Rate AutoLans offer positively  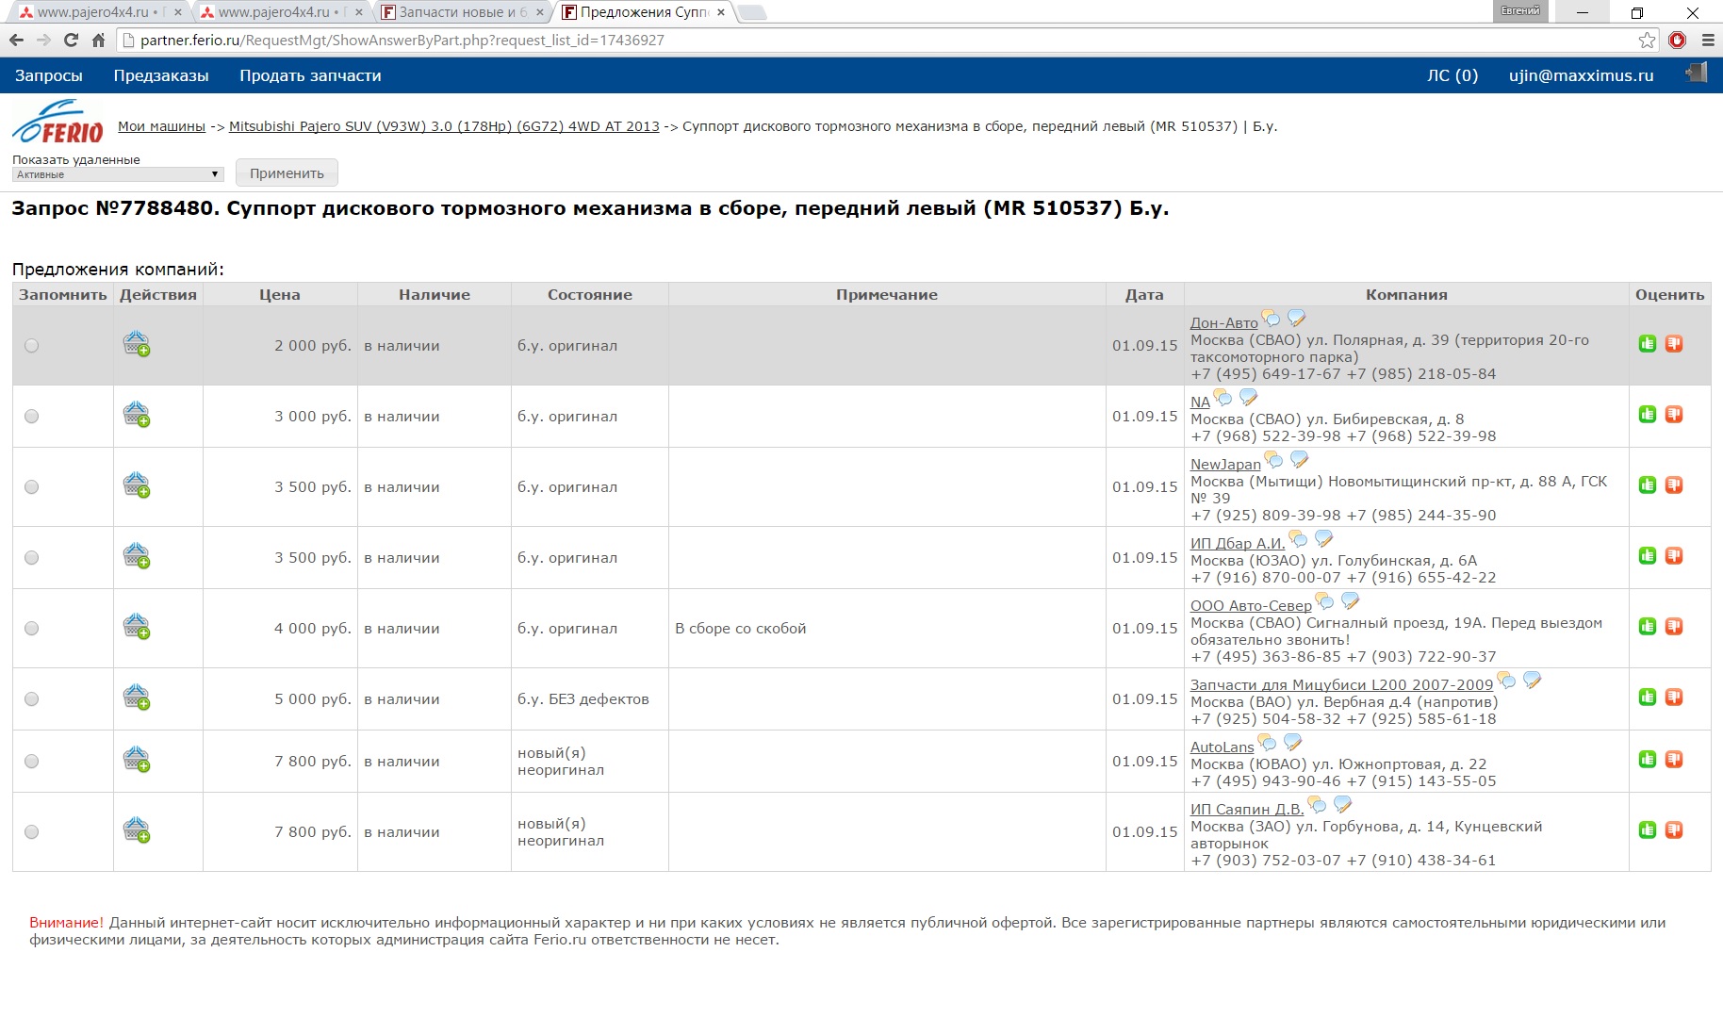click(x=1647, y=760)
